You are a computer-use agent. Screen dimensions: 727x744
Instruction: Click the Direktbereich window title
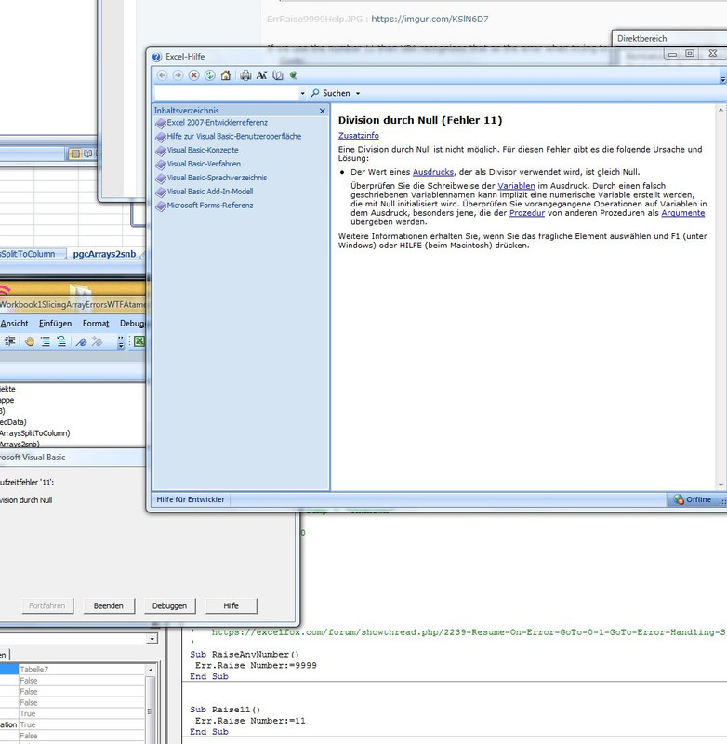[x=641, y=39]
